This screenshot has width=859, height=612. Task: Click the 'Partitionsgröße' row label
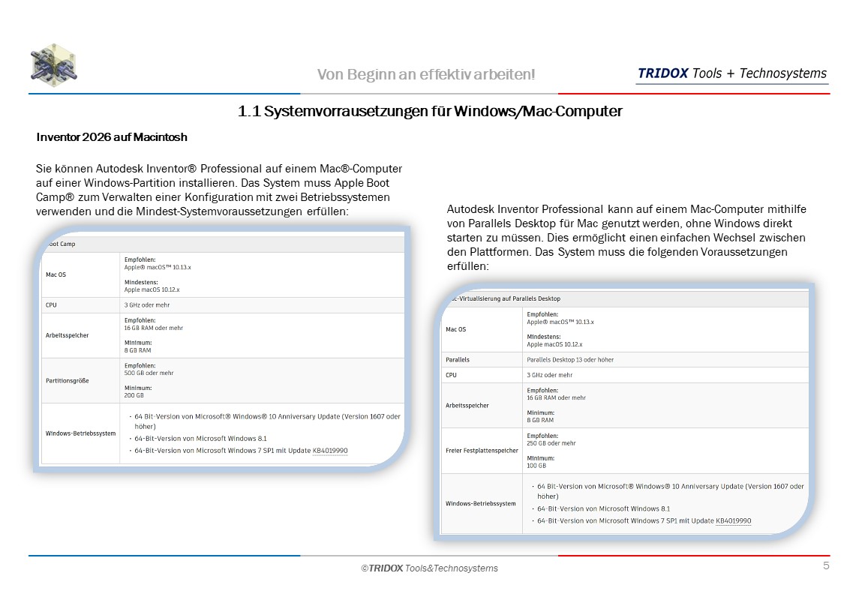(68, 380)
